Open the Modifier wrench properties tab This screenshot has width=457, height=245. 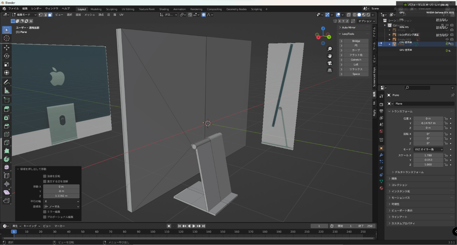click(381, 155)
